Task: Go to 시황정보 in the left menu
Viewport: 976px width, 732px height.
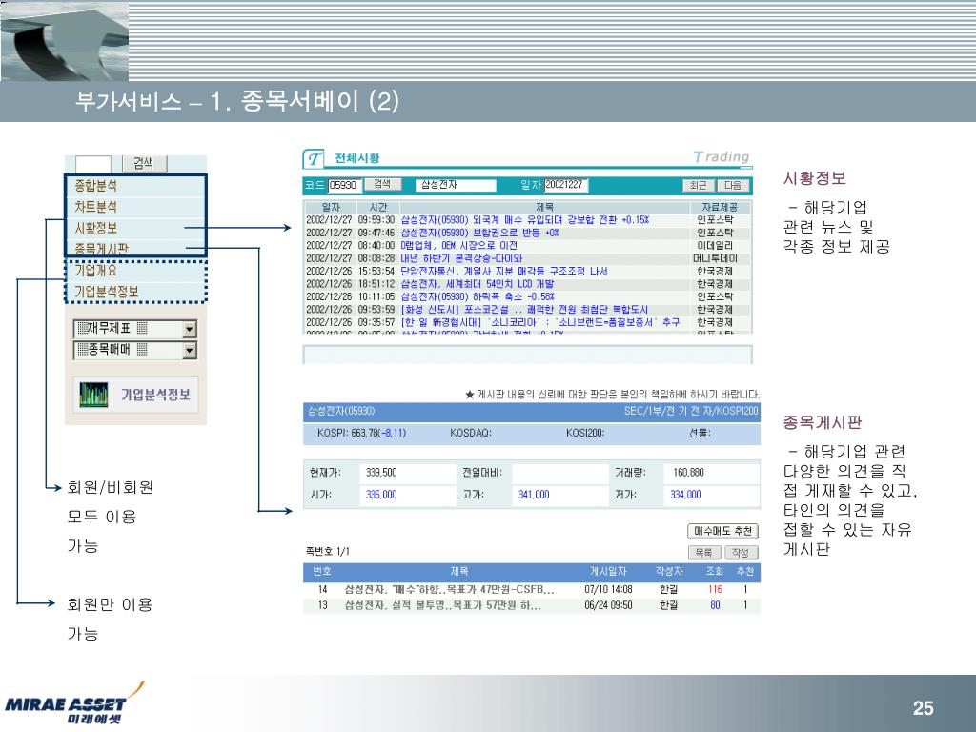Action: (96, 228)
